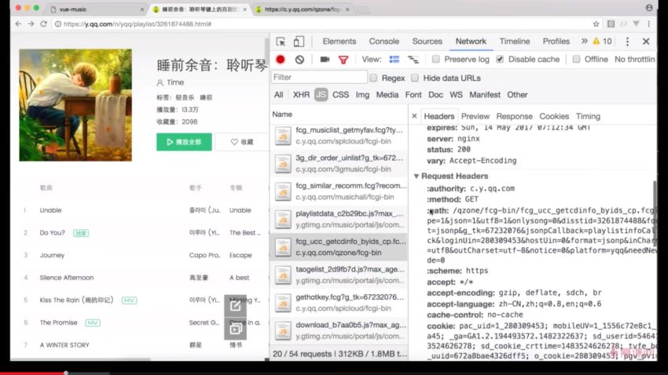668x375 pixels.
Task: Filter requests by XHR type
Action: click(301, 95)
